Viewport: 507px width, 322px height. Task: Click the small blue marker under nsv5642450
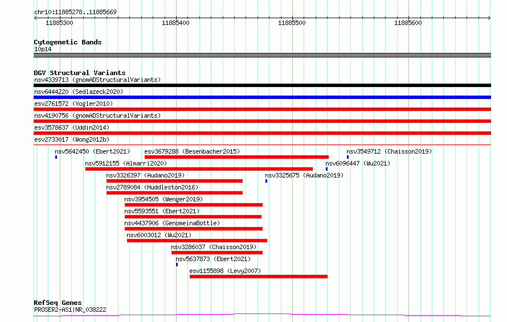(x=56, y=157)
